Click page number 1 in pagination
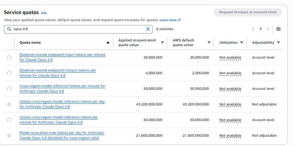The height and width of the screenshot is (146, 294). coord(260,29)
